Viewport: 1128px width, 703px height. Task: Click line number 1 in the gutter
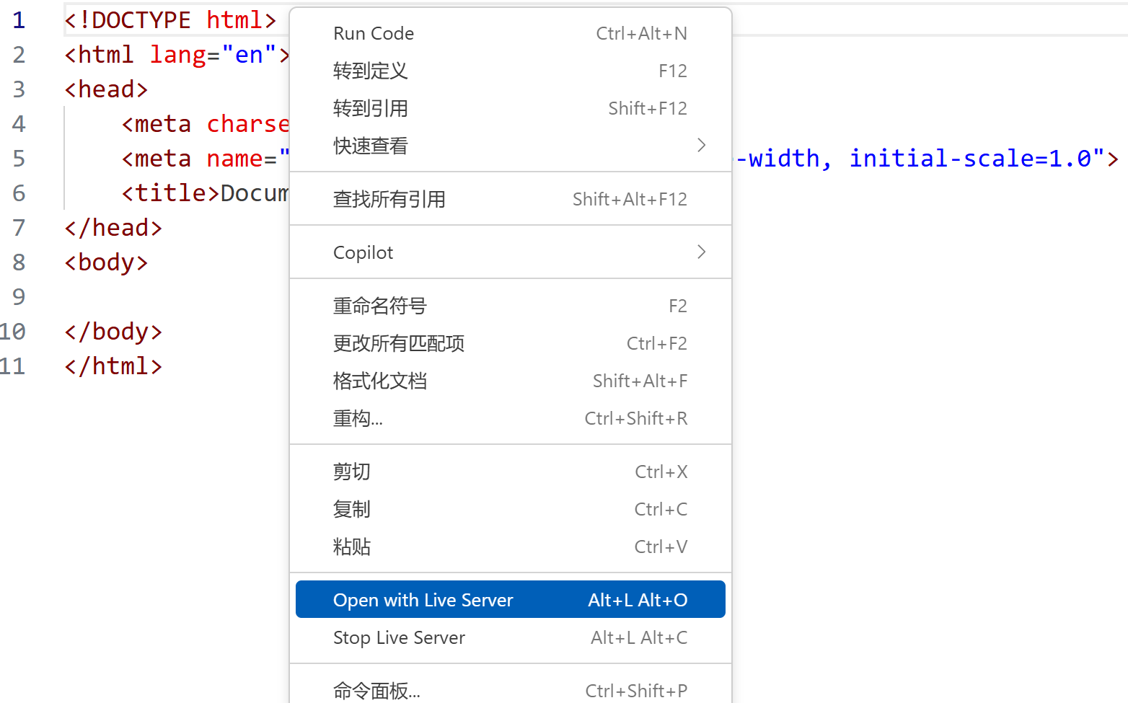coord(18,20)
